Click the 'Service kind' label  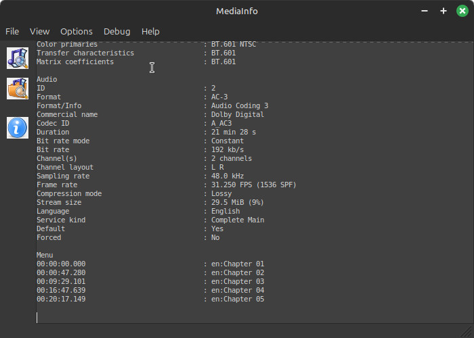[61, 220]
